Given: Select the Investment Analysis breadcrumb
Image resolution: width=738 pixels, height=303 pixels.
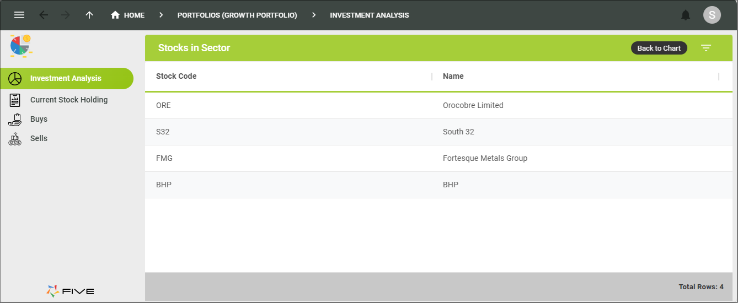Looking at the screenshot, I should click(370, 15).
